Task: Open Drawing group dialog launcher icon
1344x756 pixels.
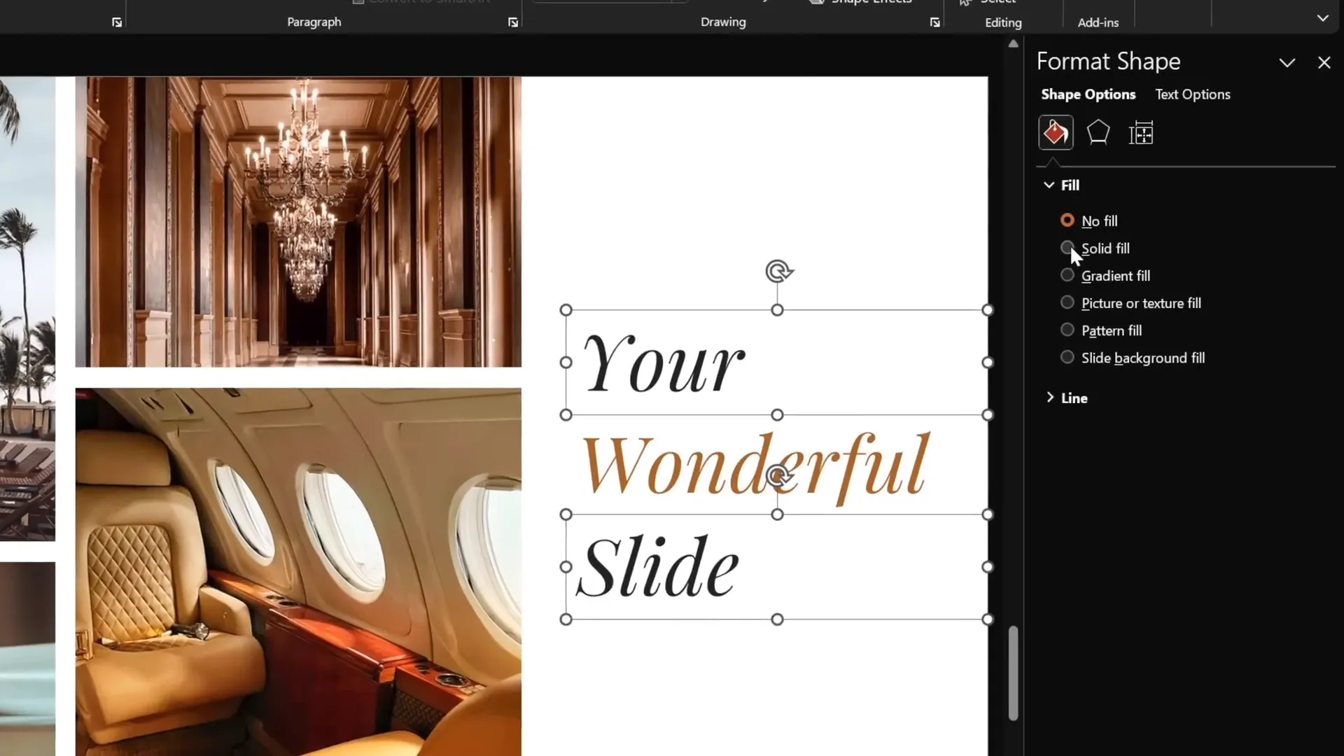Action: coord(934,22)
